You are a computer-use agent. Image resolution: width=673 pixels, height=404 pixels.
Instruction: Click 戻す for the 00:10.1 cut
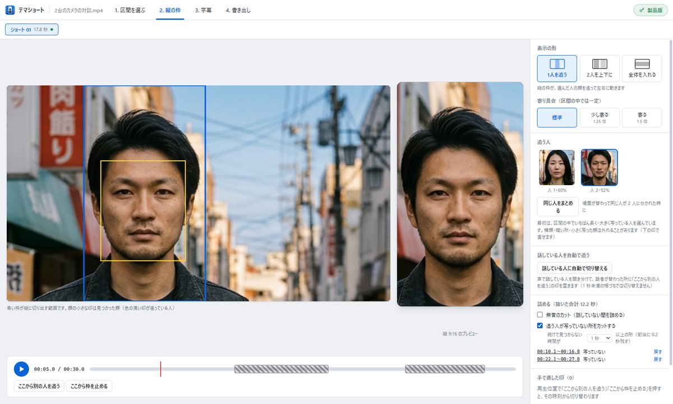point(658,352)
